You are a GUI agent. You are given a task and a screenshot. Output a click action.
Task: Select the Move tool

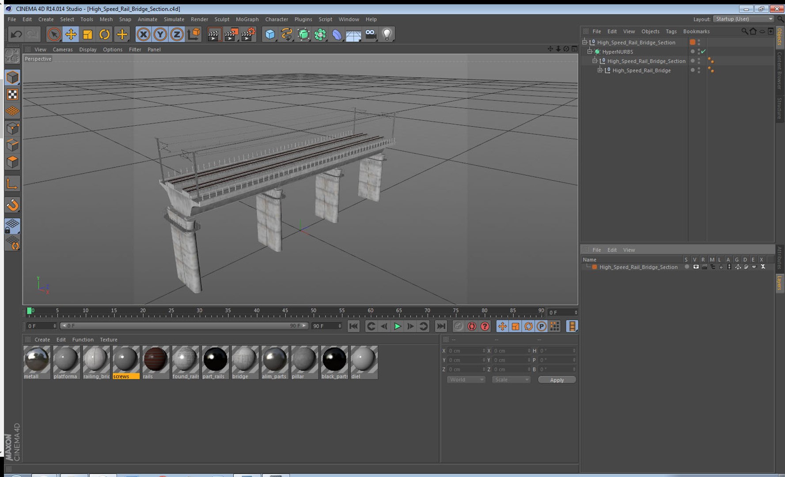click(x=71, y=34)
